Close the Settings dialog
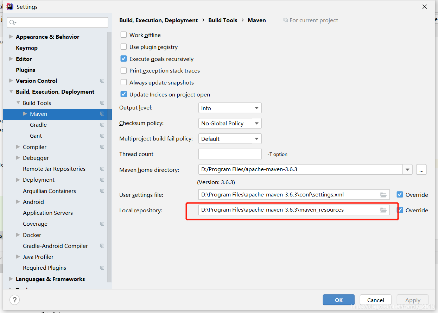Screen dimensions: 438x313 tap(425, 7)
